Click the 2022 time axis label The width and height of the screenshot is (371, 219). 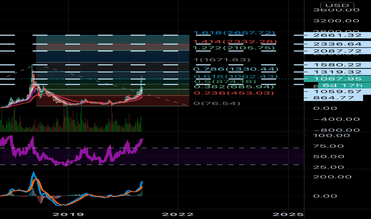pyautogui.click(x=178, y=214)
